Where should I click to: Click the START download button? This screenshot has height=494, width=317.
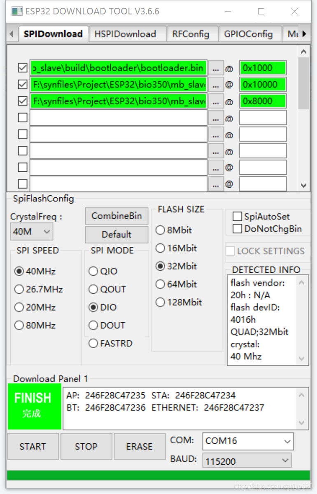[33, 447]
